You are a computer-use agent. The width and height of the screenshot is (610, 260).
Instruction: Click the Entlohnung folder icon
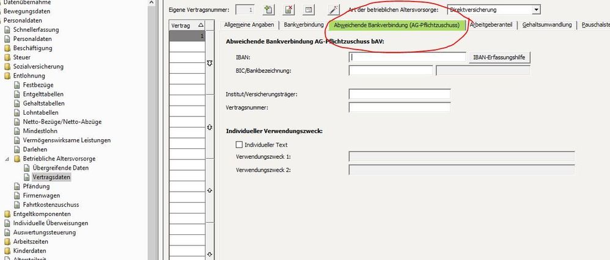7,76
